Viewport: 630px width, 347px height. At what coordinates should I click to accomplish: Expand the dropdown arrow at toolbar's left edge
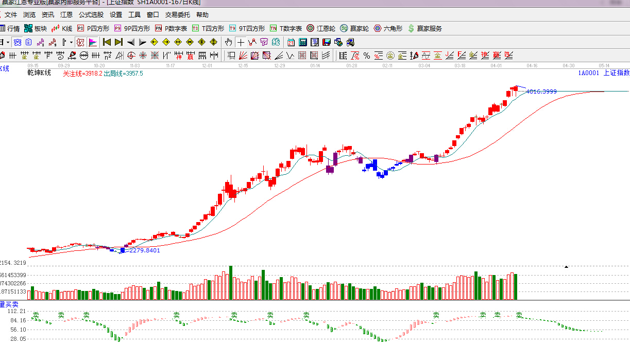7,42
